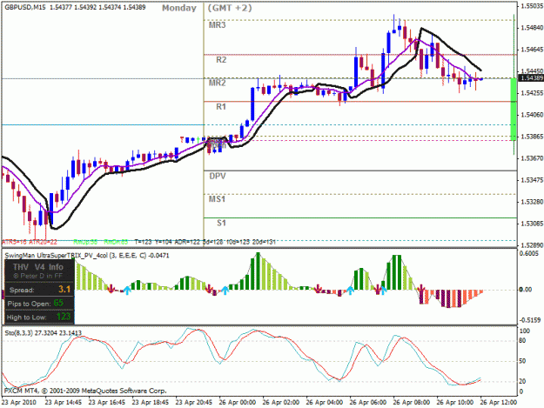Click the '23 Apr 20:45' time axis label

(x=194, y=403)
